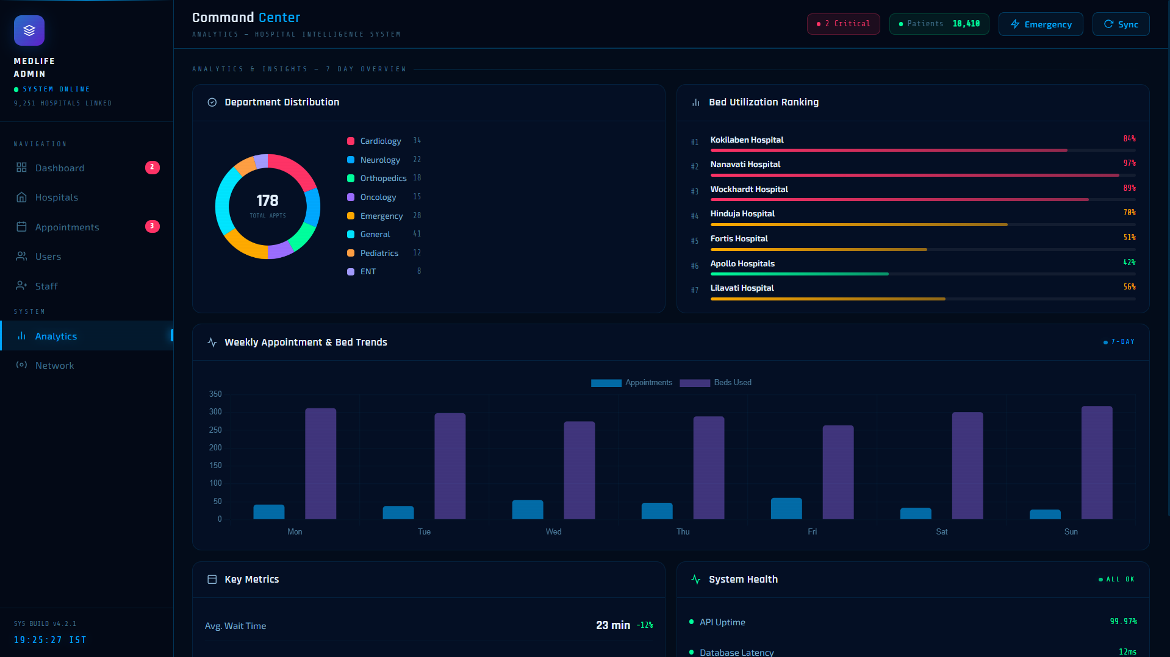Click the Avg. Wait Time metric row

(x=429, y=626)
